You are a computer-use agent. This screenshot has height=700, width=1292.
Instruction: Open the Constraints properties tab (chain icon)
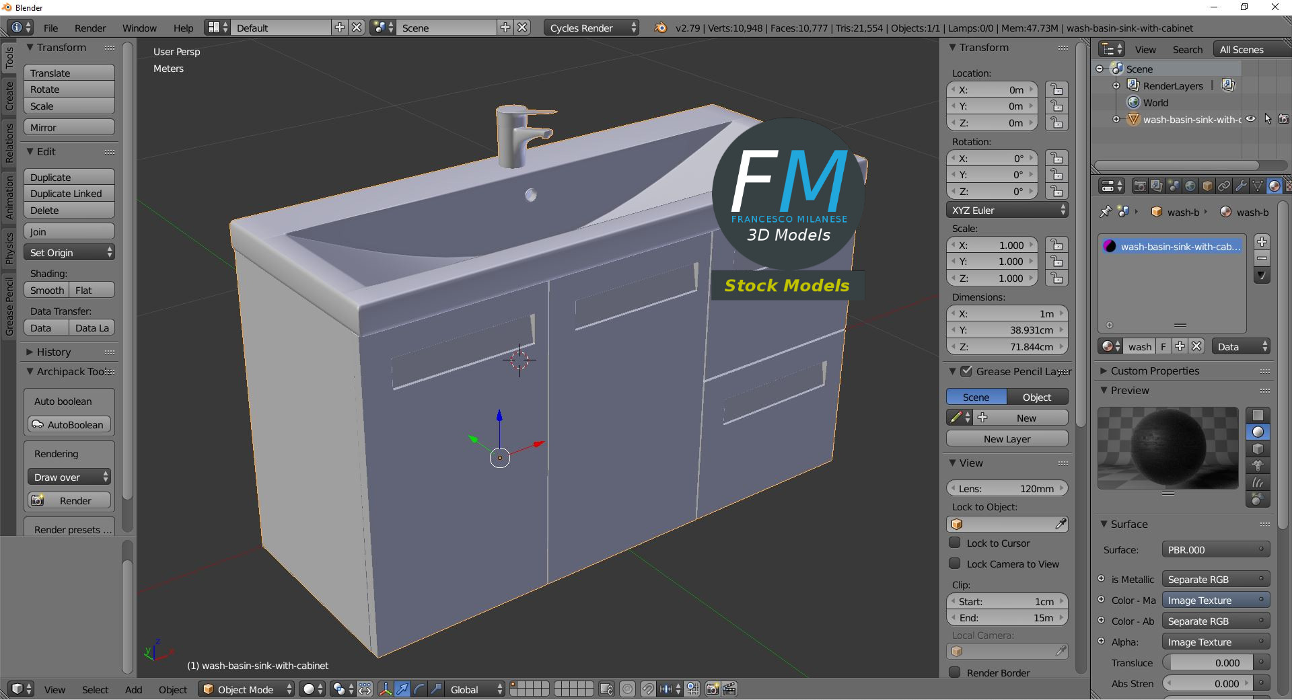click(1224, 186)
